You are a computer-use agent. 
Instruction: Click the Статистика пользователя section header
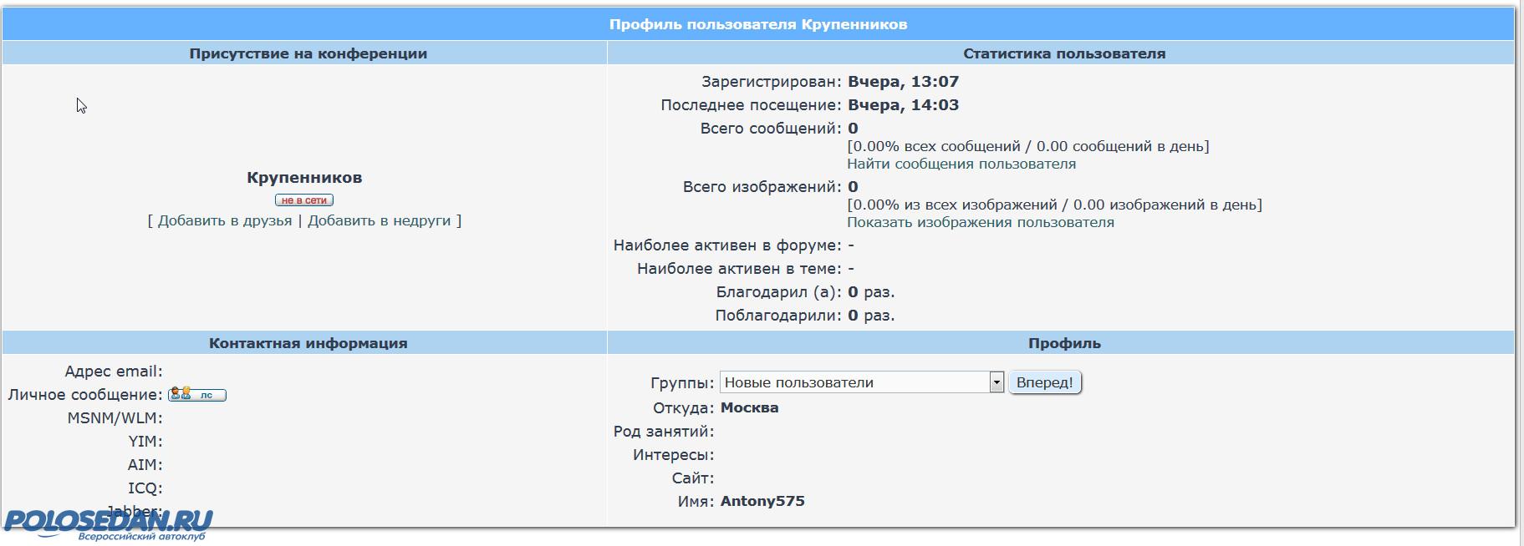point(1063,53)
